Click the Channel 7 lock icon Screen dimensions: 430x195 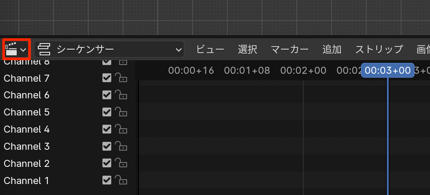click(x=121, y=78)
